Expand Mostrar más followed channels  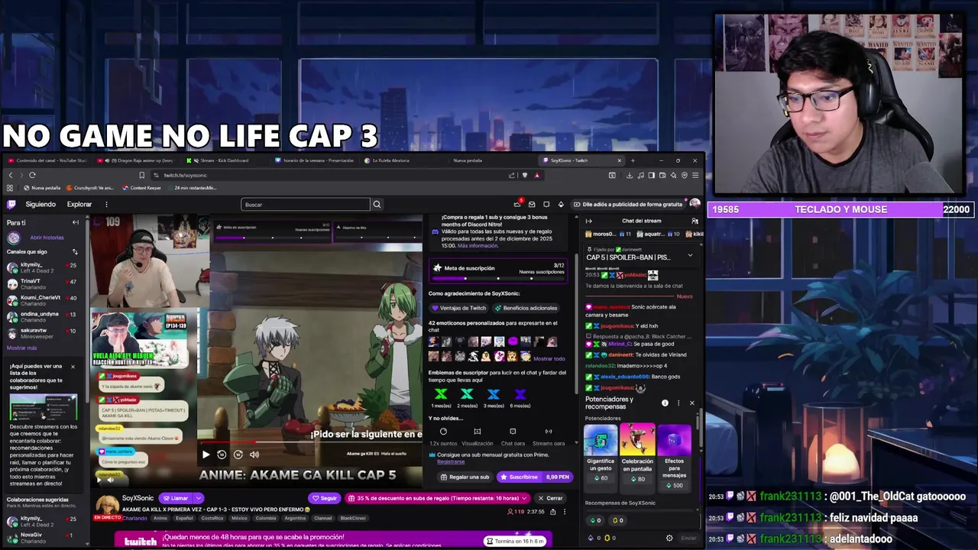21,348
